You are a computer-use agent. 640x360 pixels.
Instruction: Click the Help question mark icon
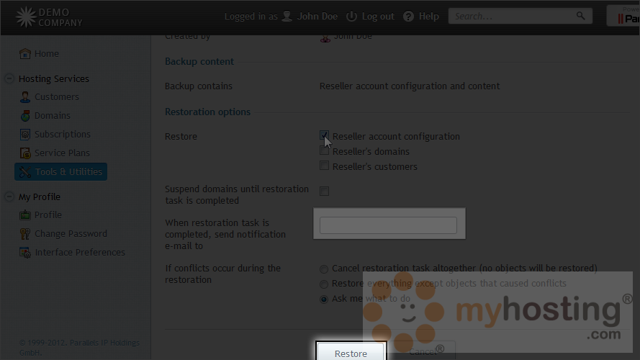point(408,17)
